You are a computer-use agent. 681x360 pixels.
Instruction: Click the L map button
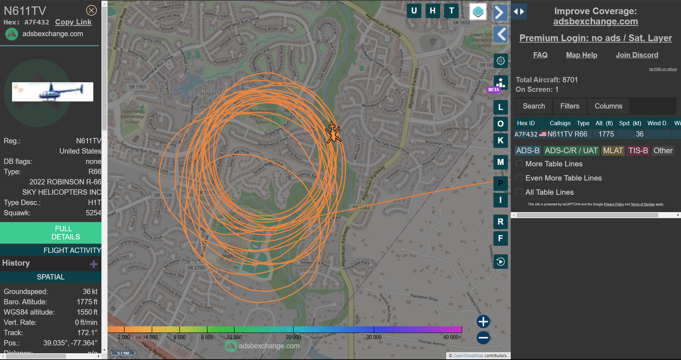coord(500,107)
